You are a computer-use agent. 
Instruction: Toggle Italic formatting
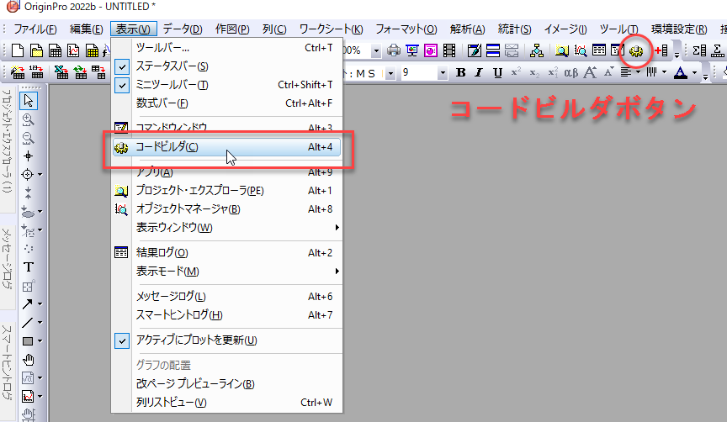pos(479,73)
